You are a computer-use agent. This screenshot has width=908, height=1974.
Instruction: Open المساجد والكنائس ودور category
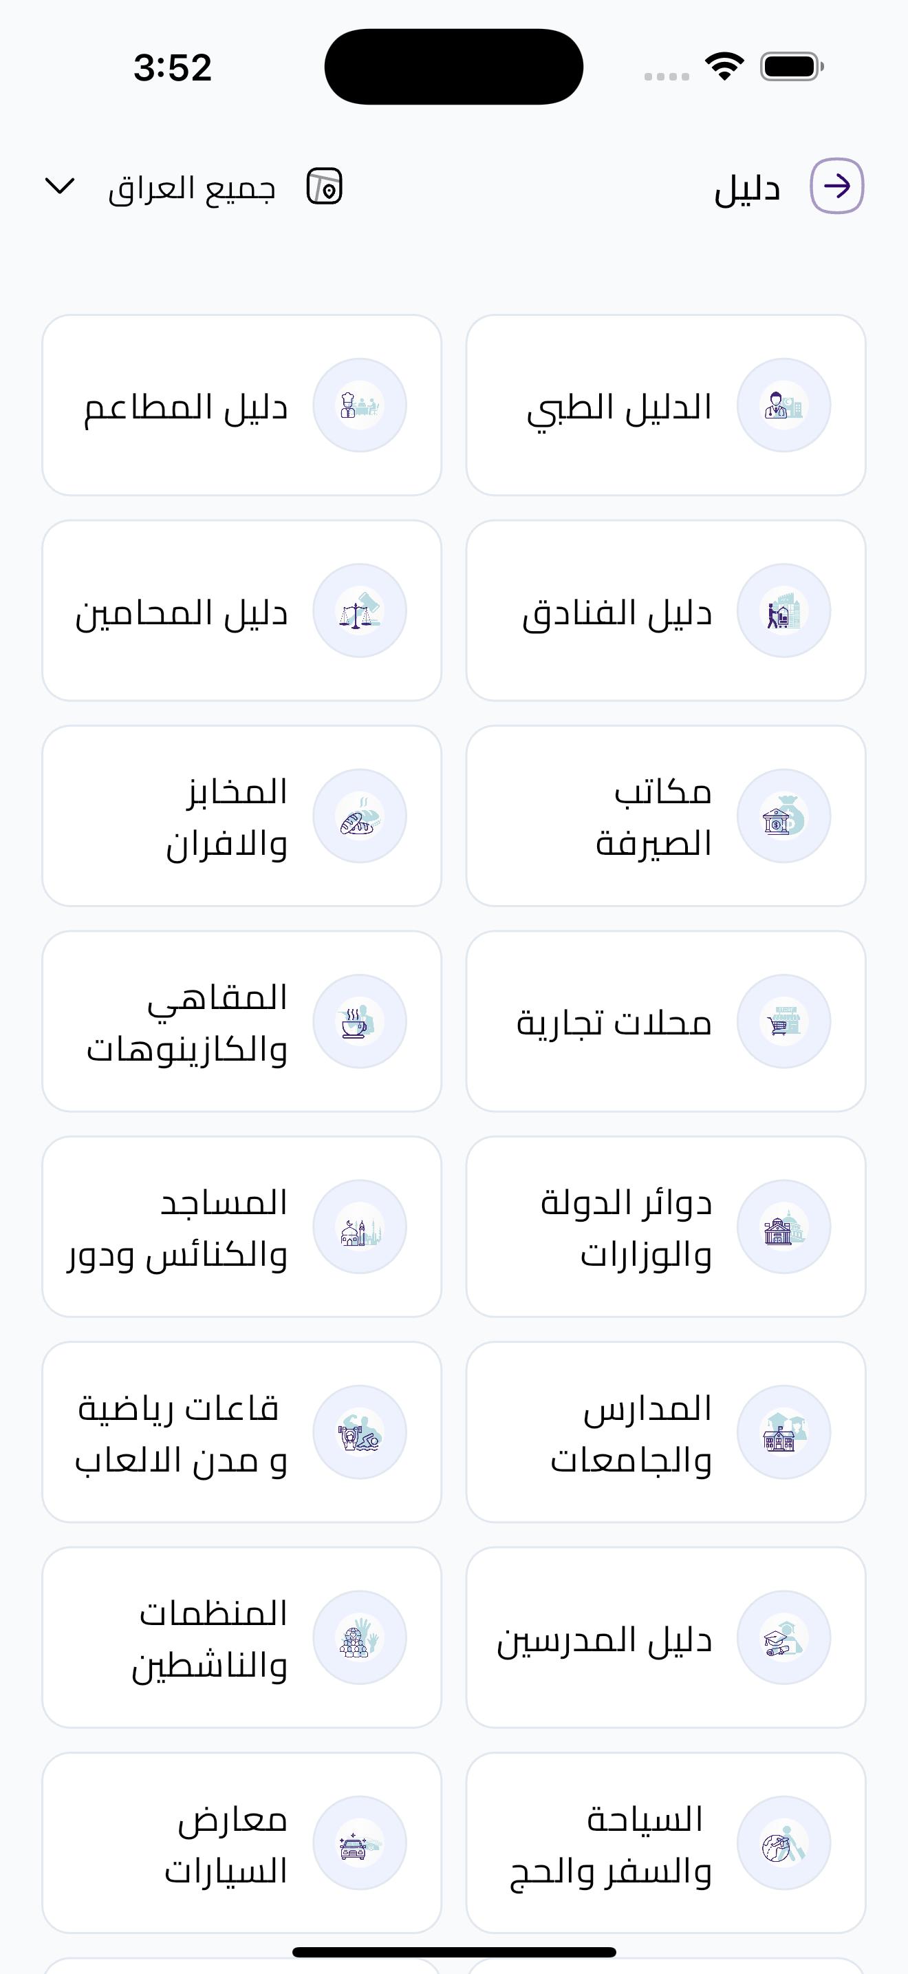(x=242, y=1227)
